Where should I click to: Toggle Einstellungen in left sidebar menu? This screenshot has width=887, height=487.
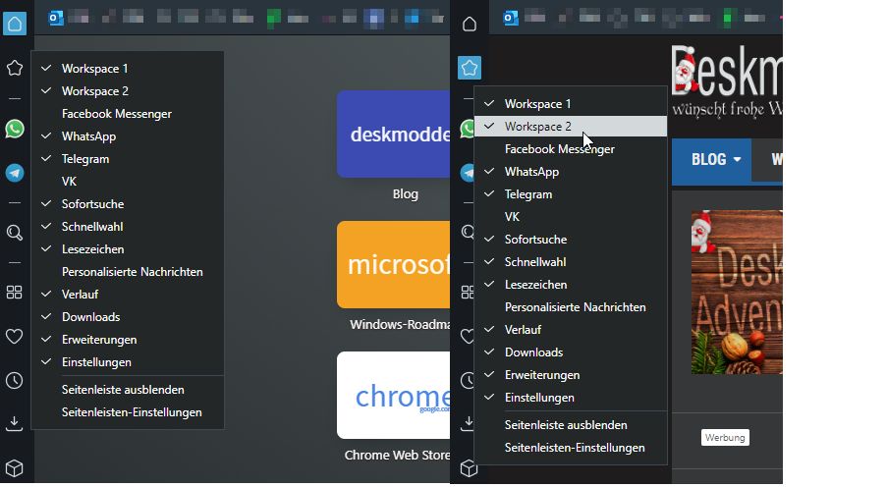(x=128, y=362)
